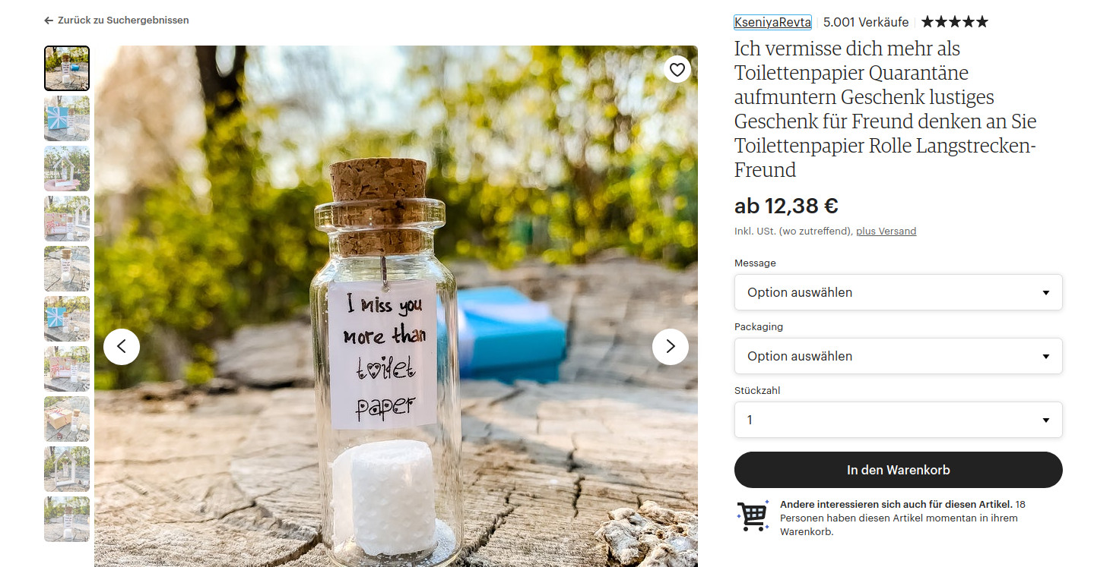Select the first bottle thumbnail
Screen dimensions: 1113x567
pyautogui.click(x=67, y=68)
